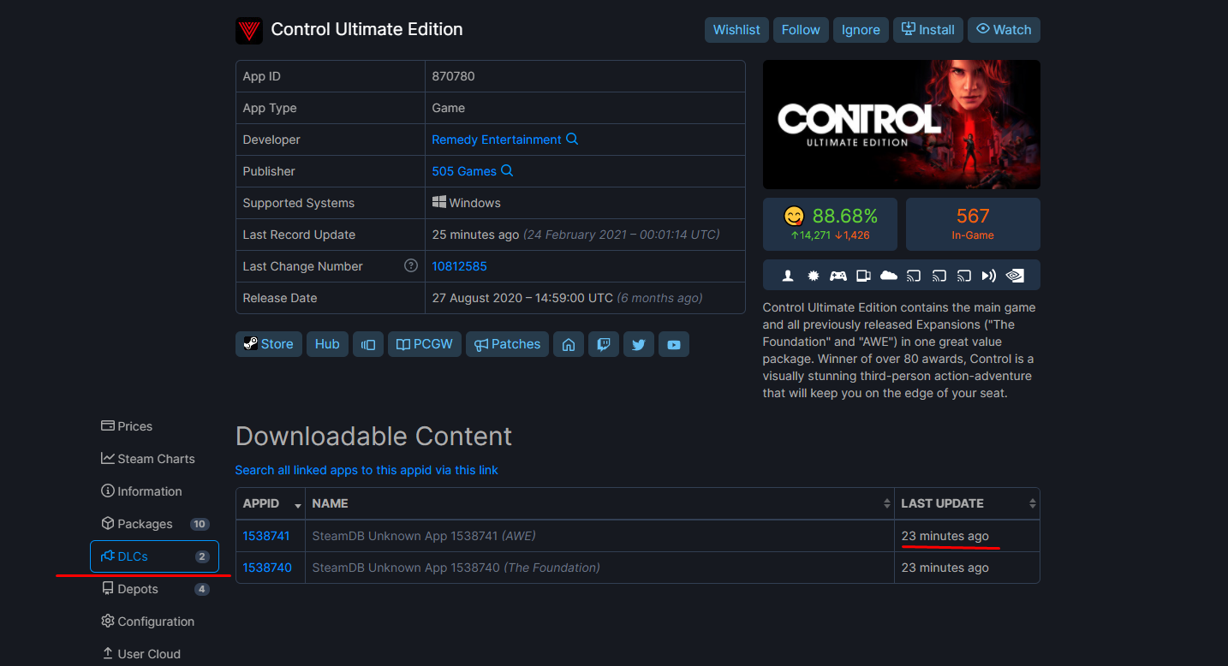Click the Steam Cloud icon

click(x=889, y=276)
